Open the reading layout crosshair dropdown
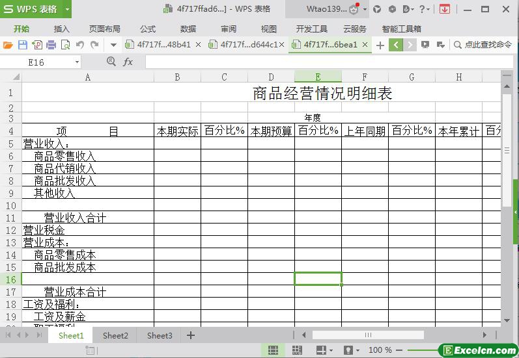The width and height of the screenshot is (519, 358). click(x=324, y=350)
